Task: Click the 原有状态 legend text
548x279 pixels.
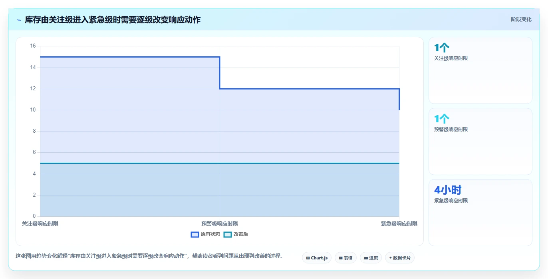Action: [210, 235]
